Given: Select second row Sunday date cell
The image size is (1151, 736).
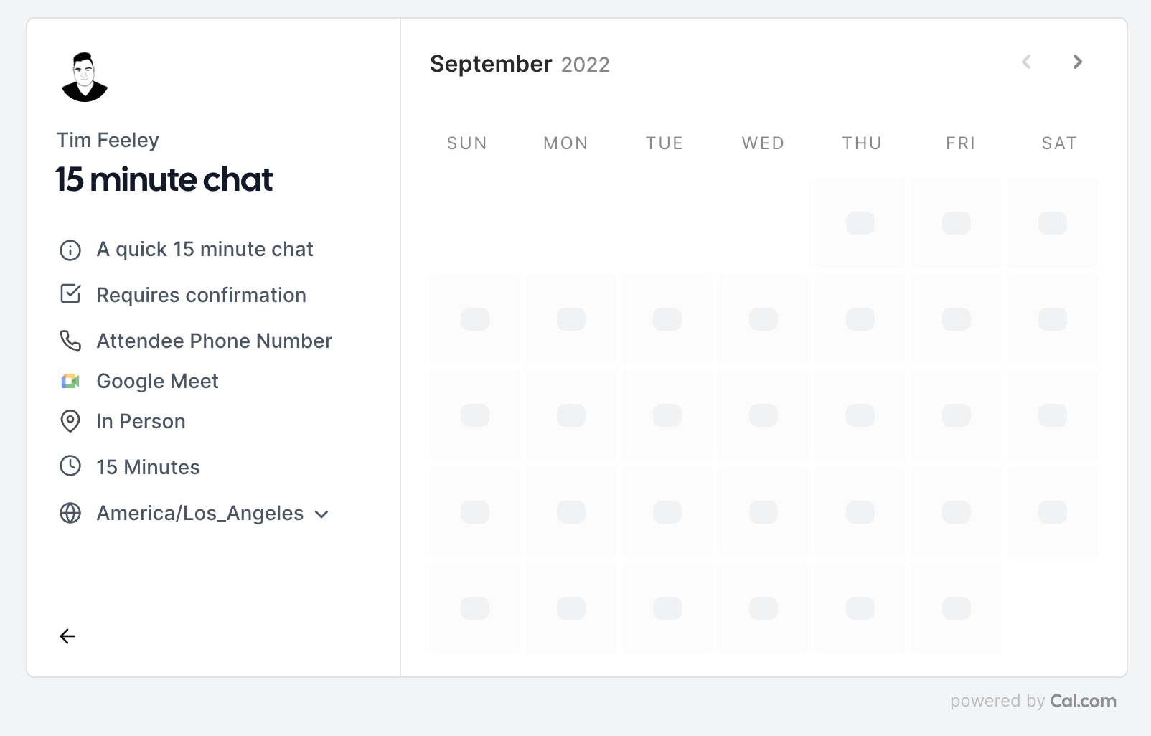Looking at the screenshot, I should point(475,319).
